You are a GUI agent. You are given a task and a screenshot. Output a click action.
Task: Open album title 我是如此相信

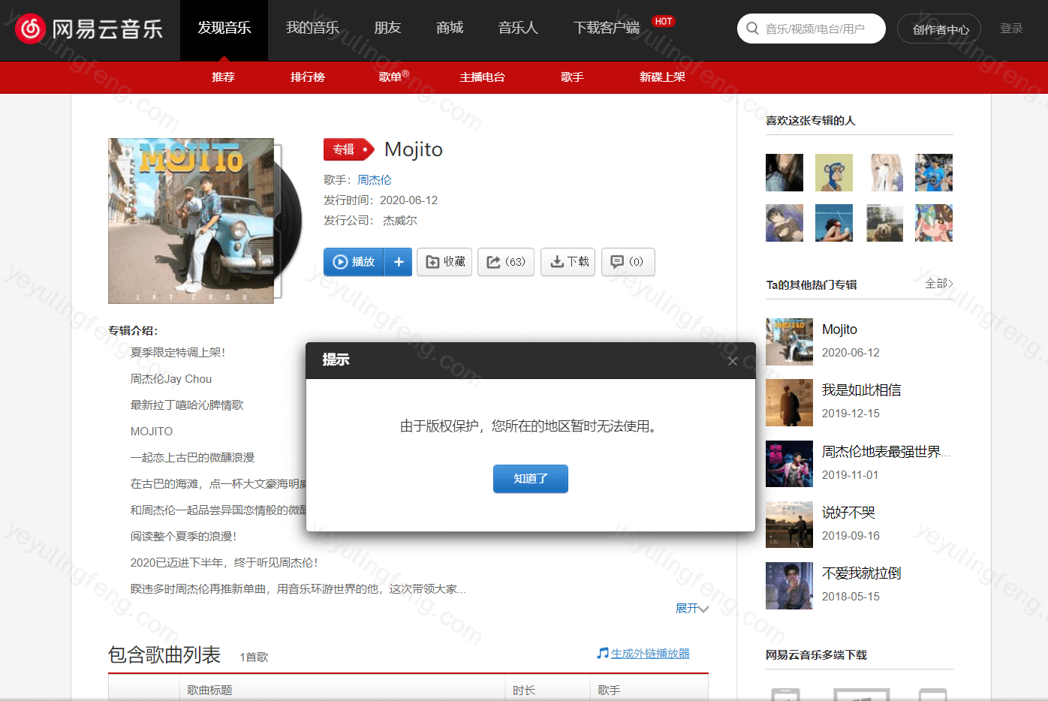click(x=861, y=390)
